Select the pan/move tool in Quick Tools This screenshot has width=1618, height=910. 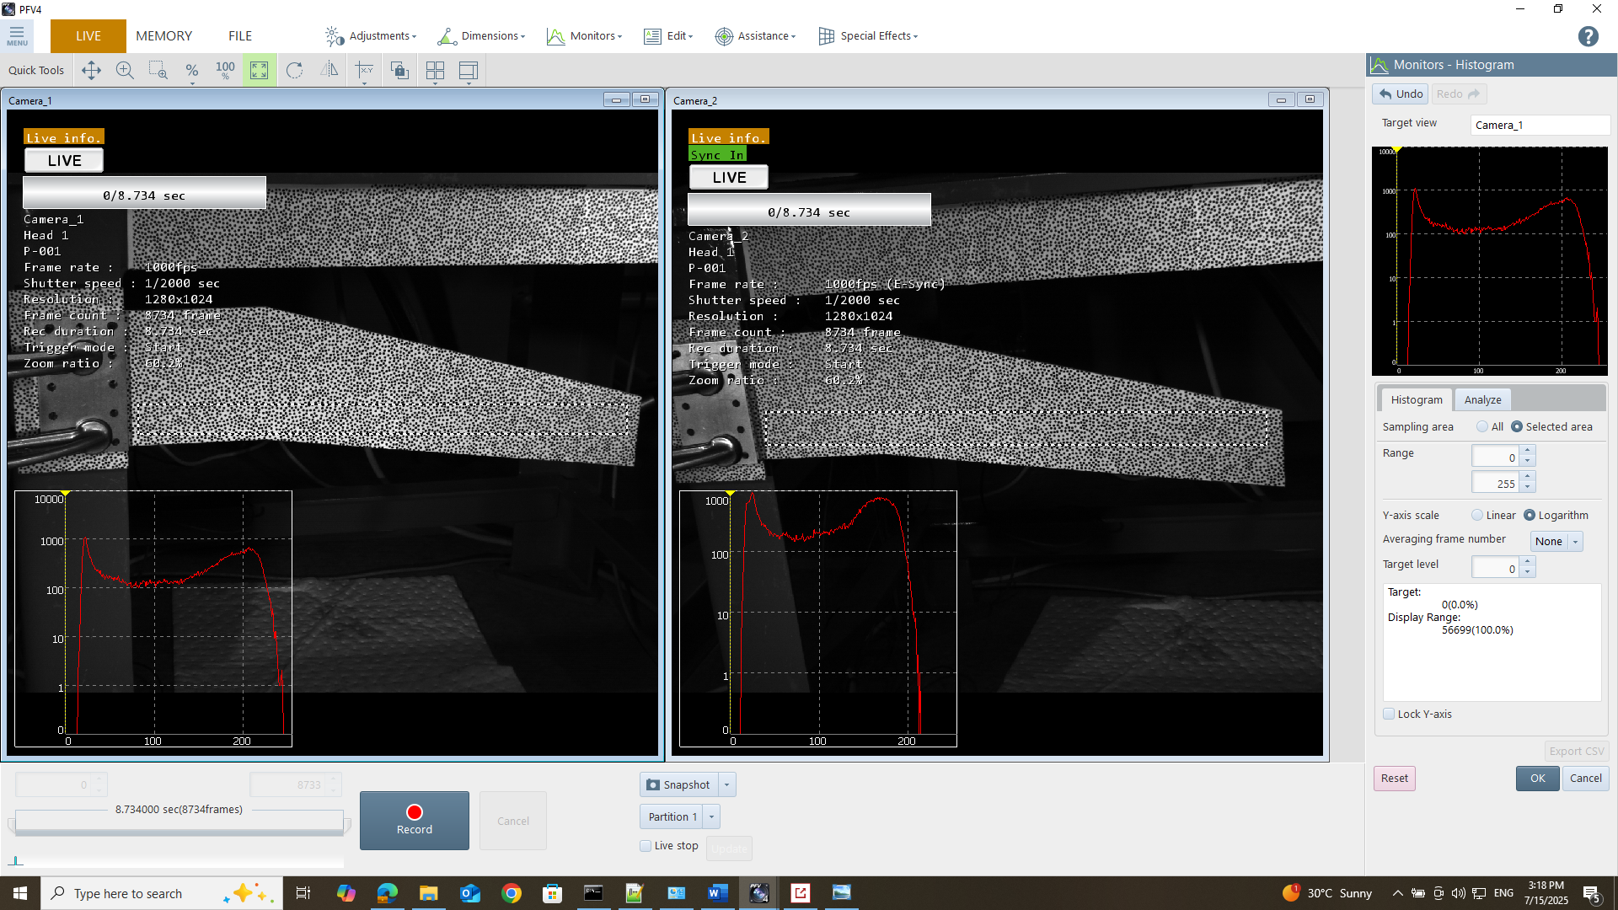91,70
